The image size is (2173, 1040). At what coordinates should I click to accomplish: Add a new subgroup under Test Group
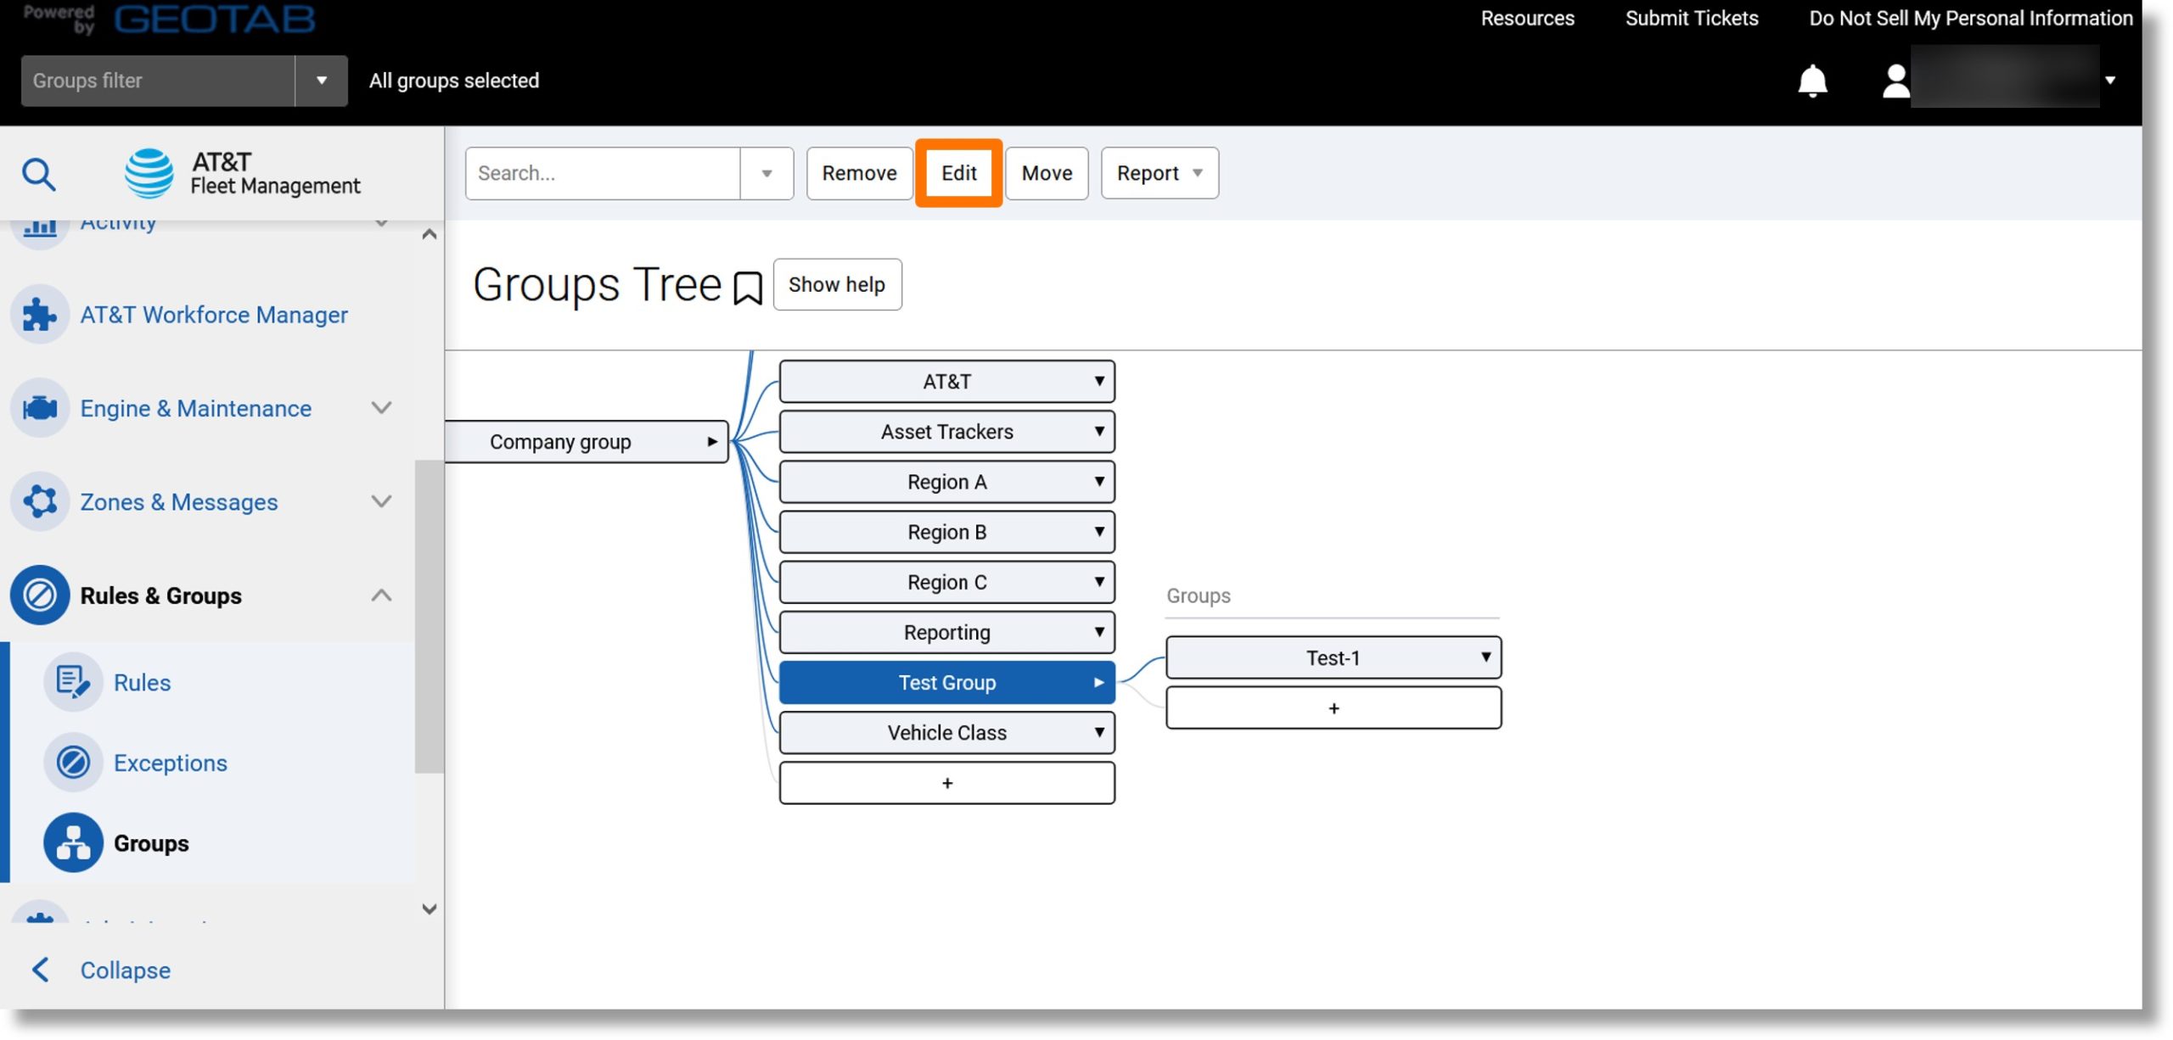(x=1333, y=707)
